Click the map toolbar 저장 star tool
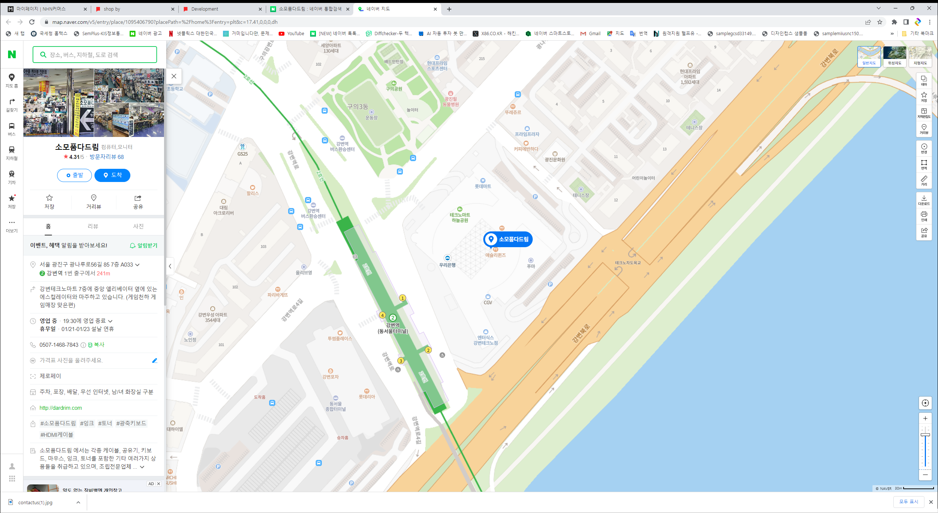 point(924,97)
